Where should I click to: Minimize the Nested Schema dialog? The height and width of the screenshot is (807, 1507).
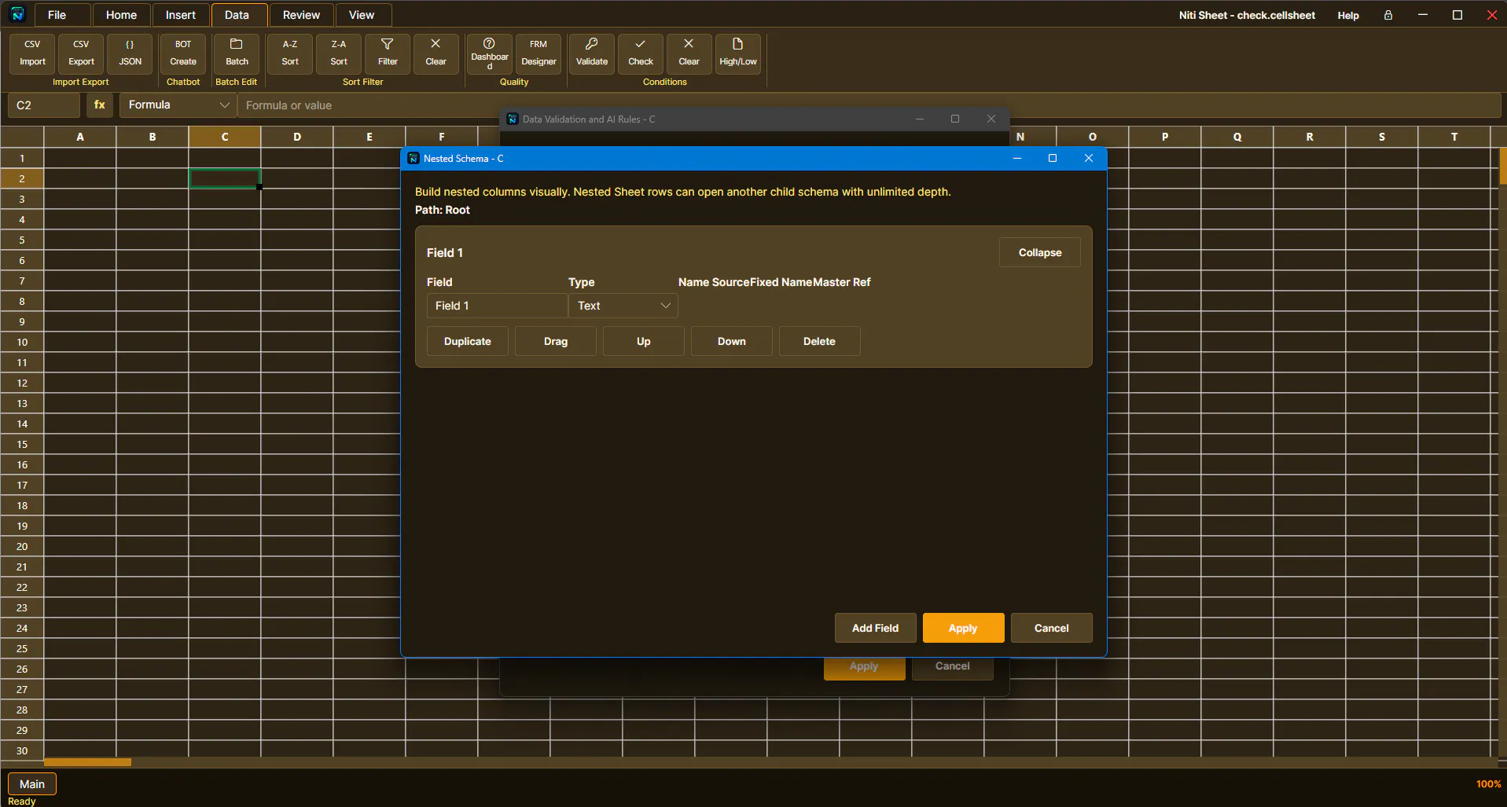coord(1017,158)
